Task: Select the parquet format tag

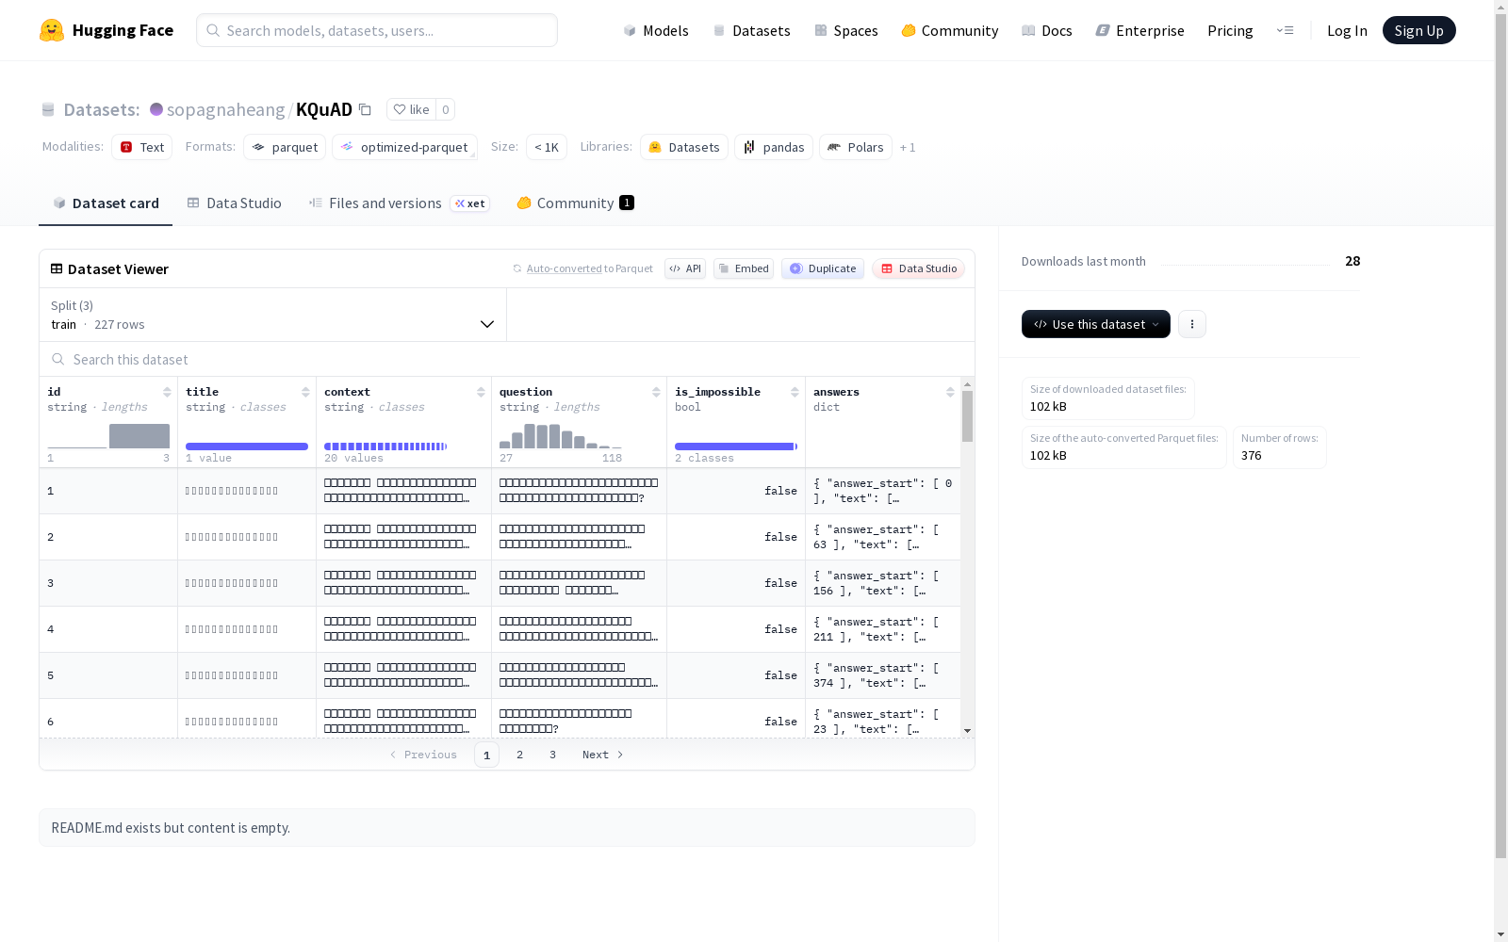Action: (x=285, y=147)
